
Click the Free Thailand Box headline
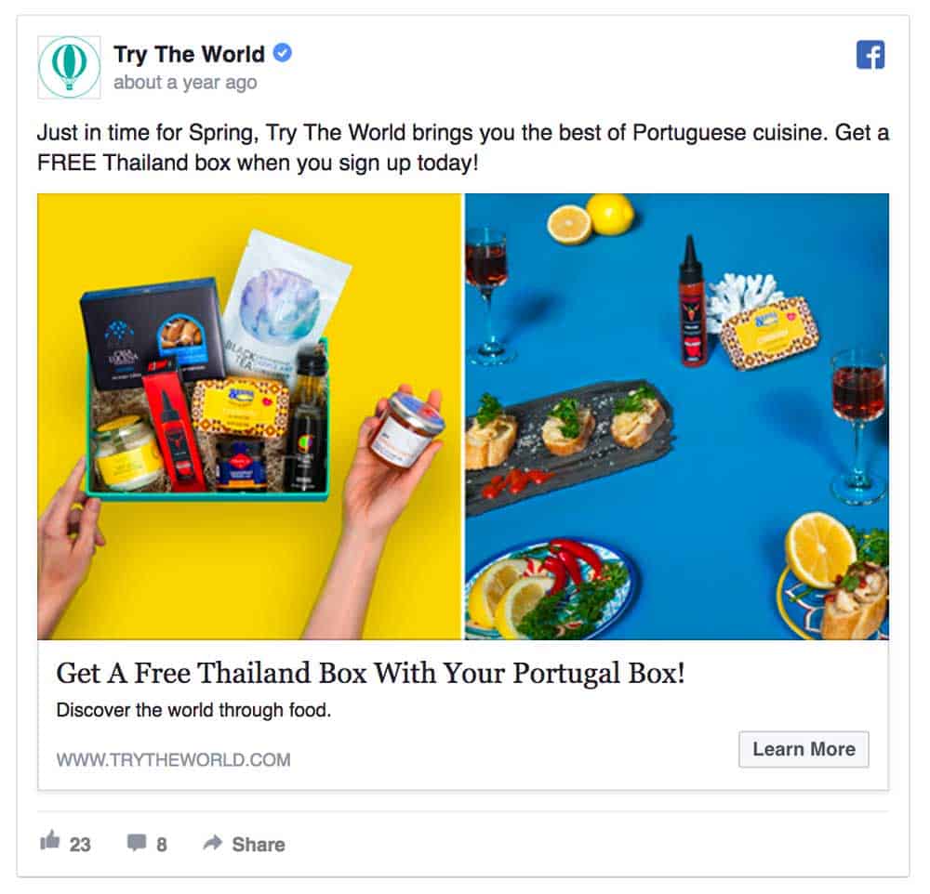coord(371,674)
